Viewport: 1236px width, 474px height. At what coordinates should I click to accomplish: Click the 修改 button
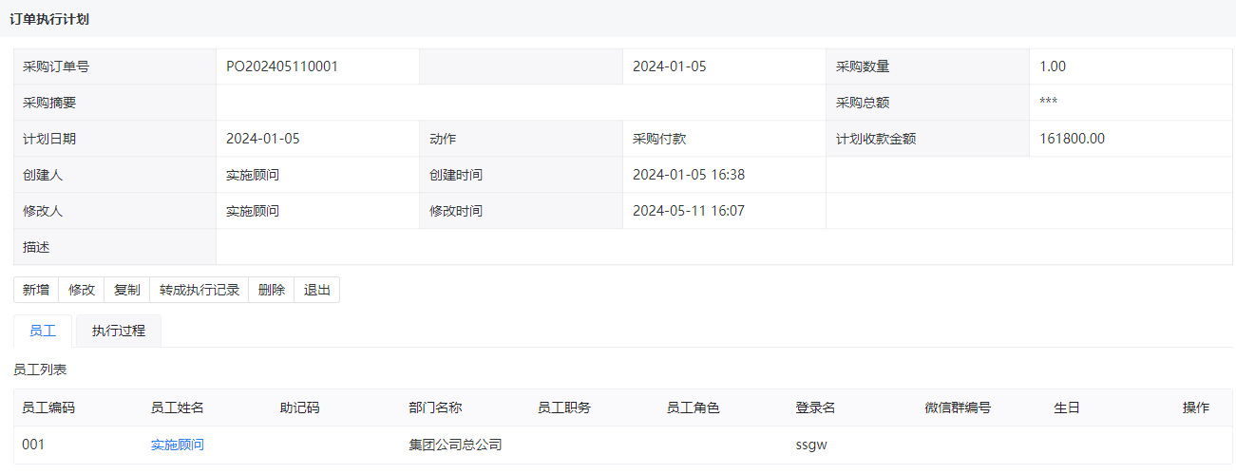pyautogui.click(x=82, y=290)
